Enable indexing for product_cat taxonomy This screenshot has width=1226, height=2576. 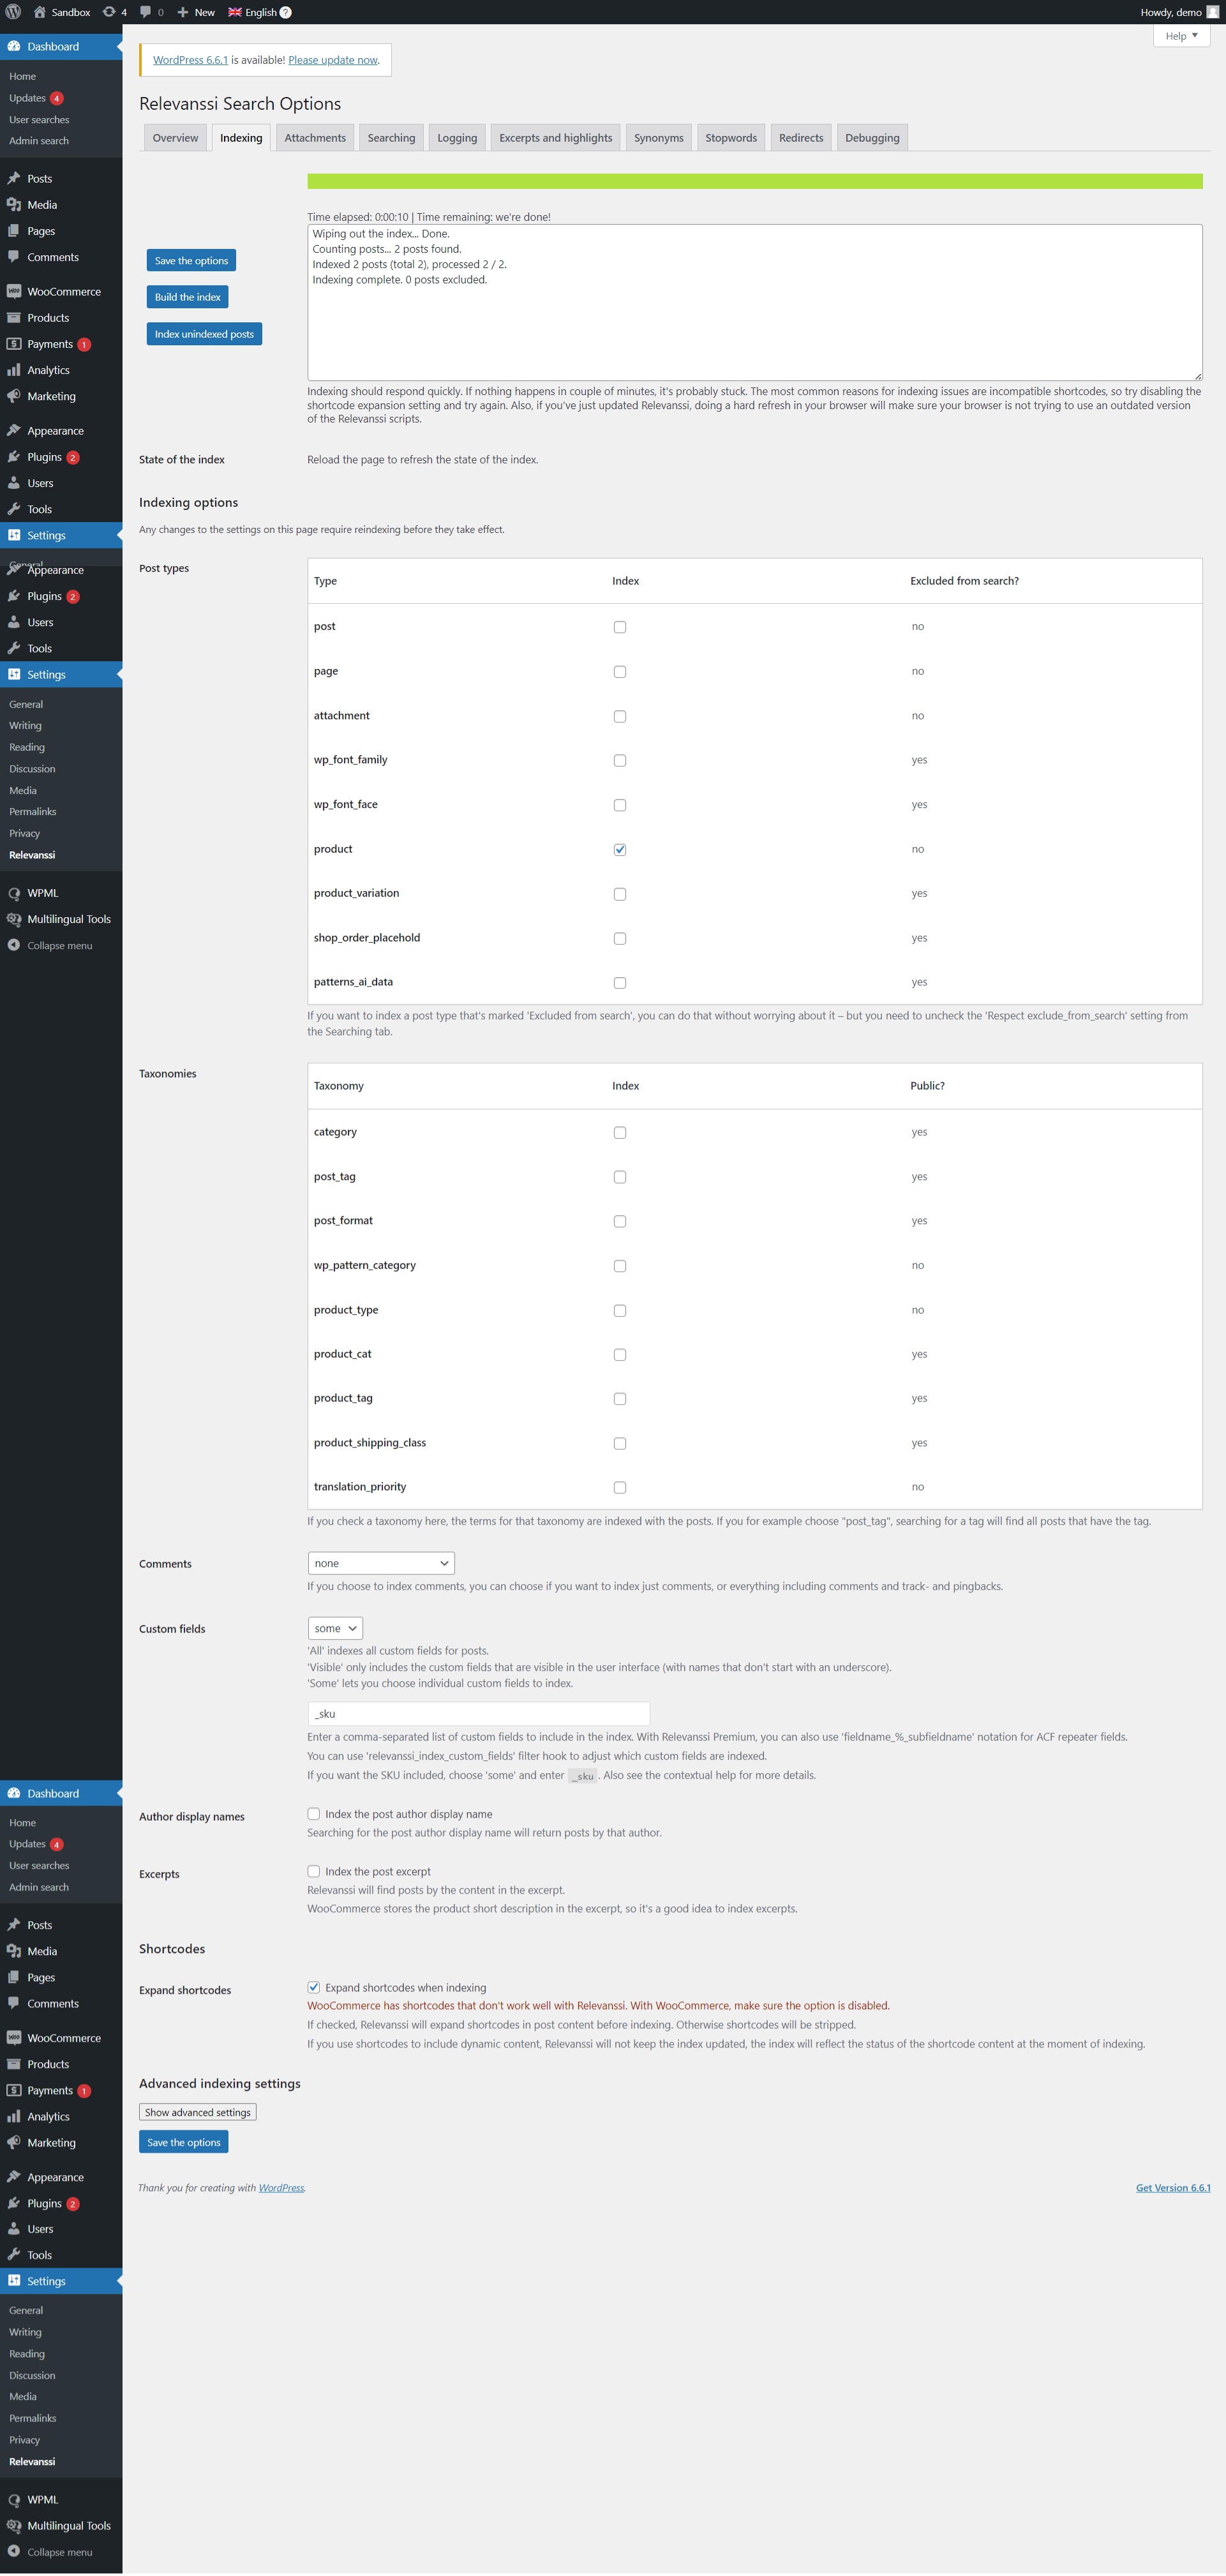point(620,1354)
